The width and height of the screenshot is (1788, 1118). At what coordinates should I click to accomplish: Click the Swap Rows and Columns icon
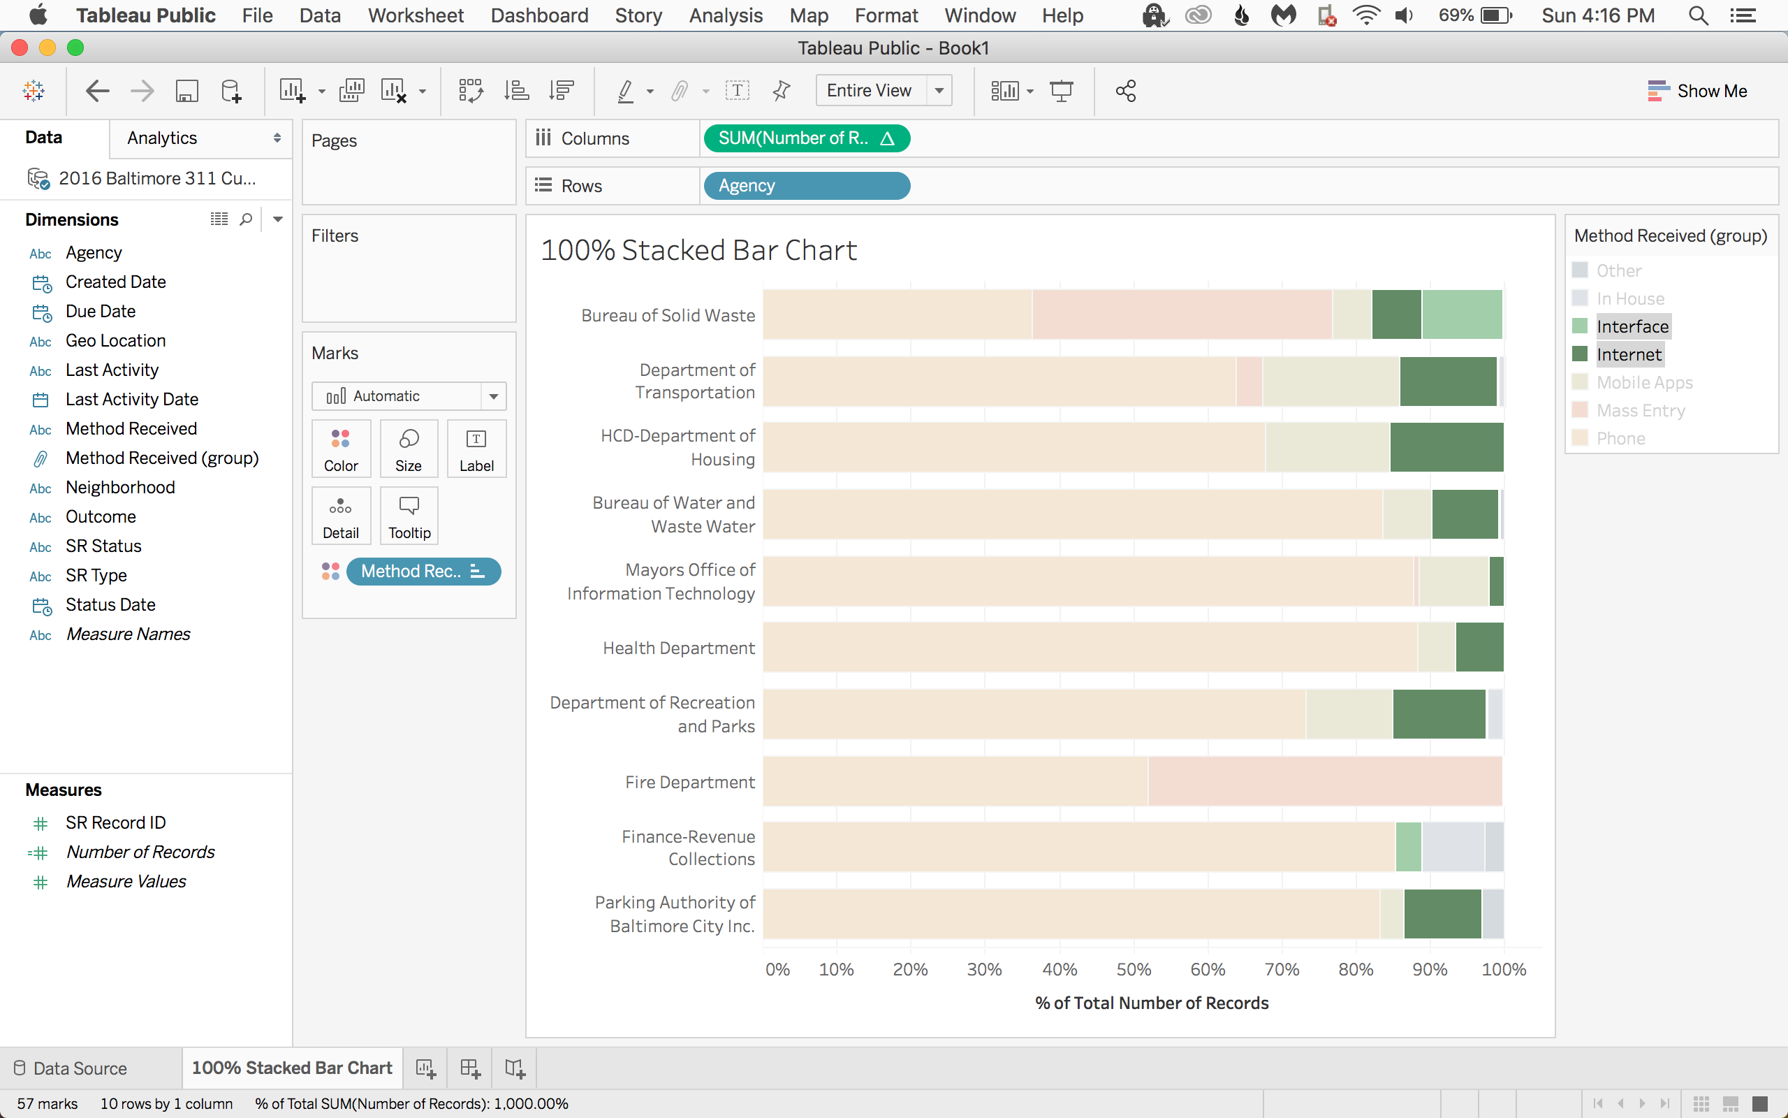pos(471,91)
